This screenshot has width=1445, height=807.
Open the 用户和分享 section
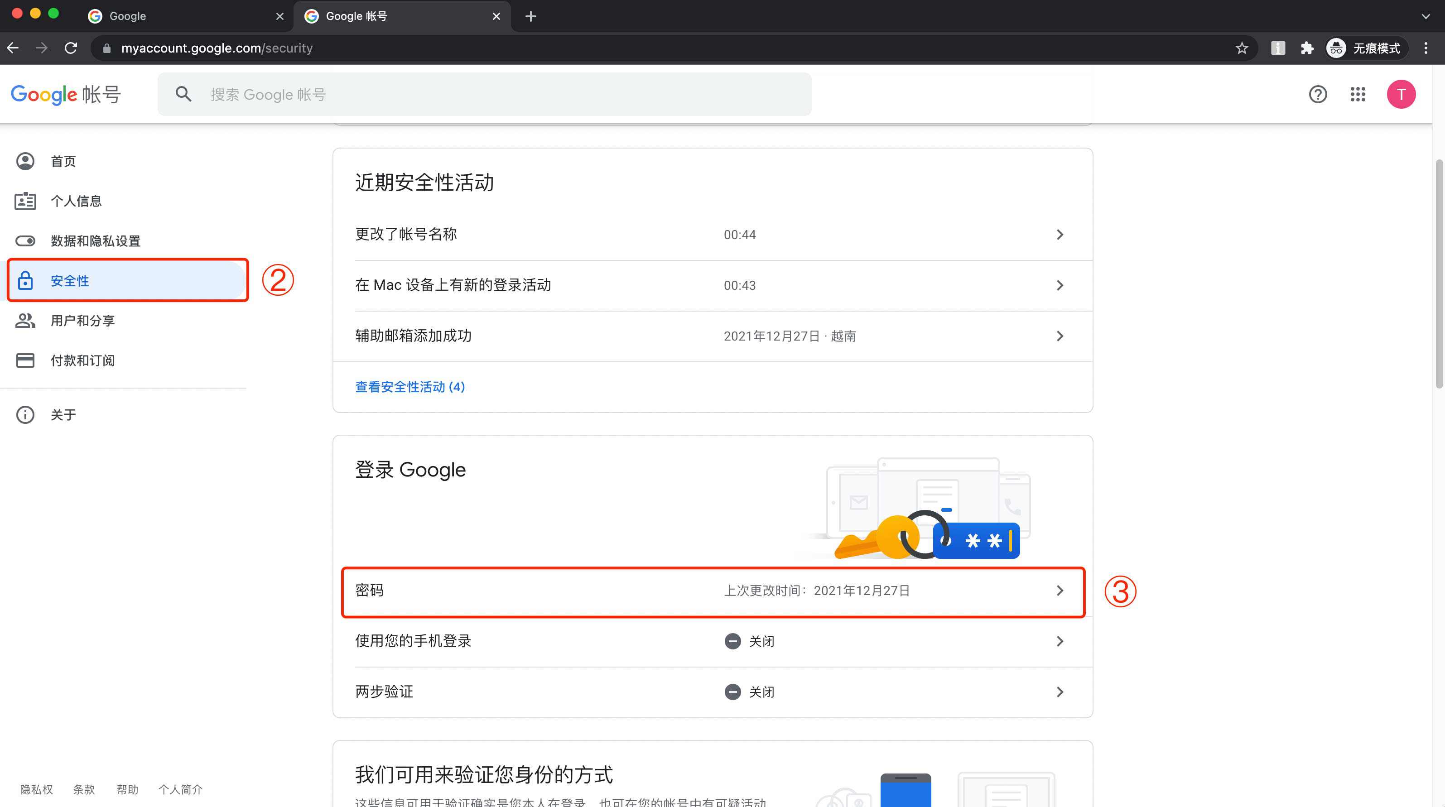[82, 320]
